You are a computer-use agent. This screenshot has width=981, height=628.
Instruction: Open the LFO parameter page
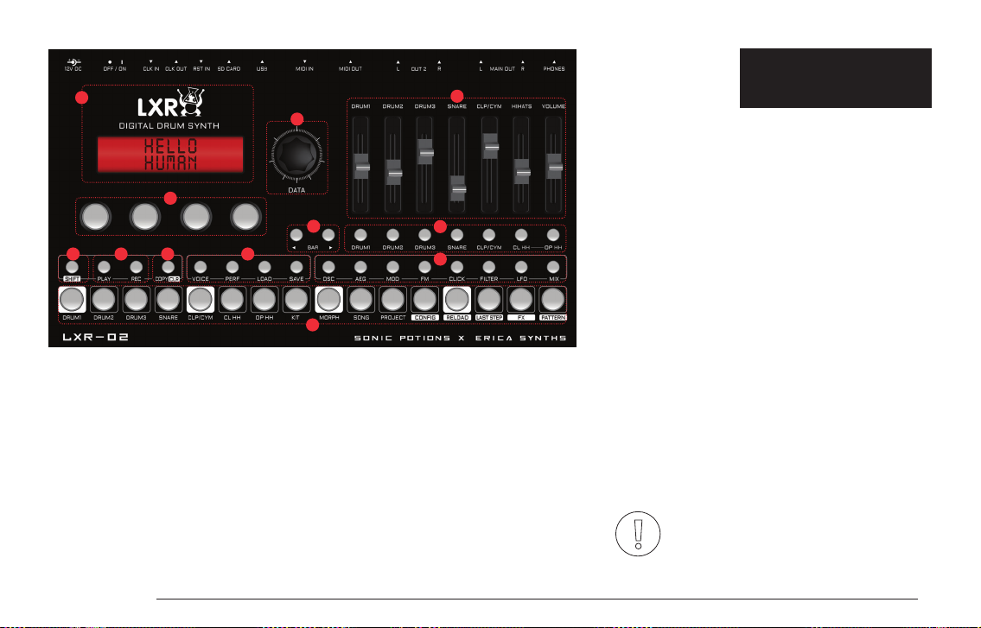click(521, 268)
